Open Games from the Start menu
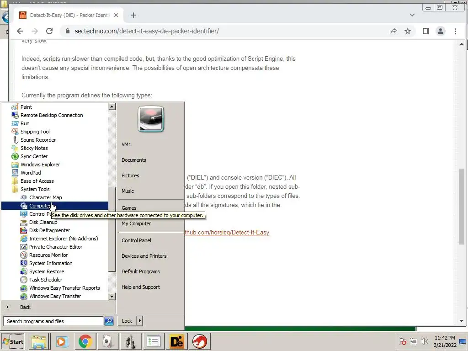Image resolution: width=468 pixels, height=351 pixels. click(x=128, y=208)
